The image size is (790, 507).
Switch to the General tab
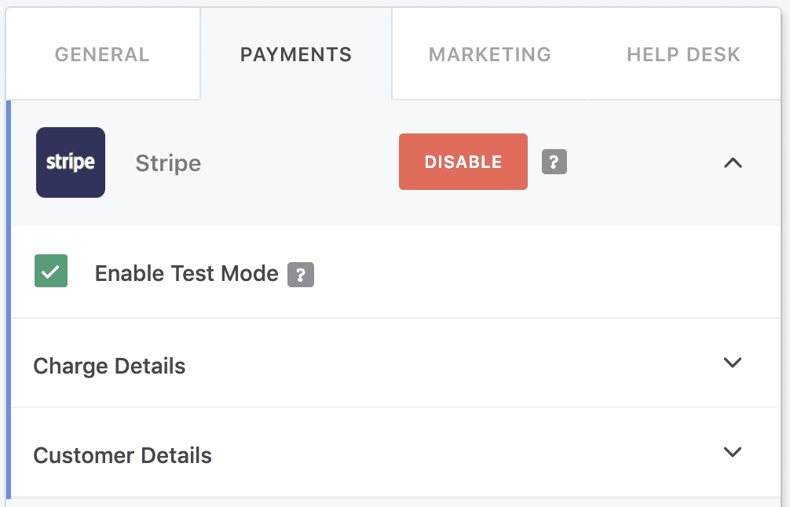tap(102, 54)
